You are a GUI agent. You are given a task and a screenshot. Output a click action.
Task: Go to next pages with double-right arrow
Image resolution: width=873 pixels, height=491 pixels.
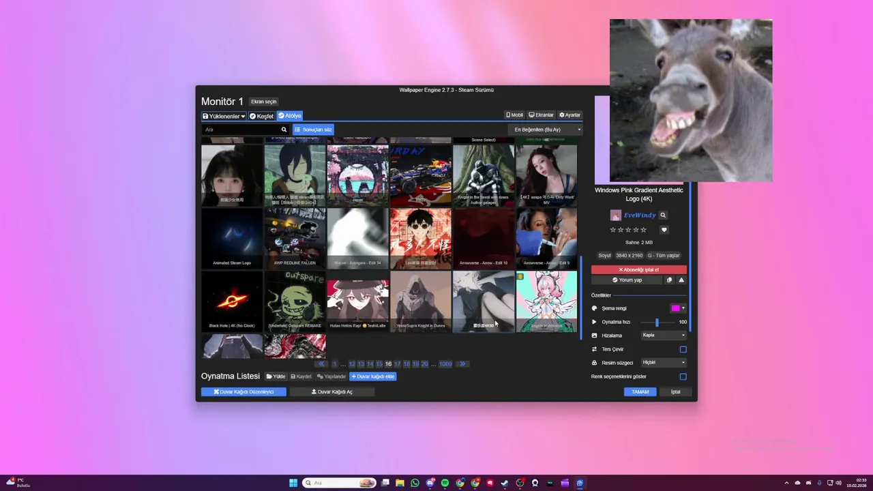pos(462,364)
